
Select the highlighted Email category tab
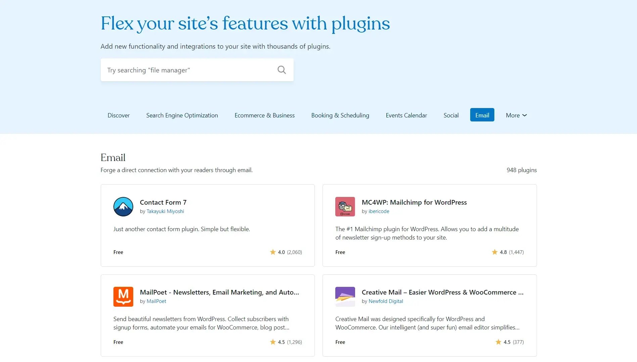coord(482,115)
